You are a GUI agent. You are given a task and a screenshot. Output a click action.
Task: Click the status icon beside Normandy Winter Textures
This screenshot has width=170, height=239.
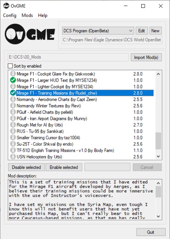(13, 106)
